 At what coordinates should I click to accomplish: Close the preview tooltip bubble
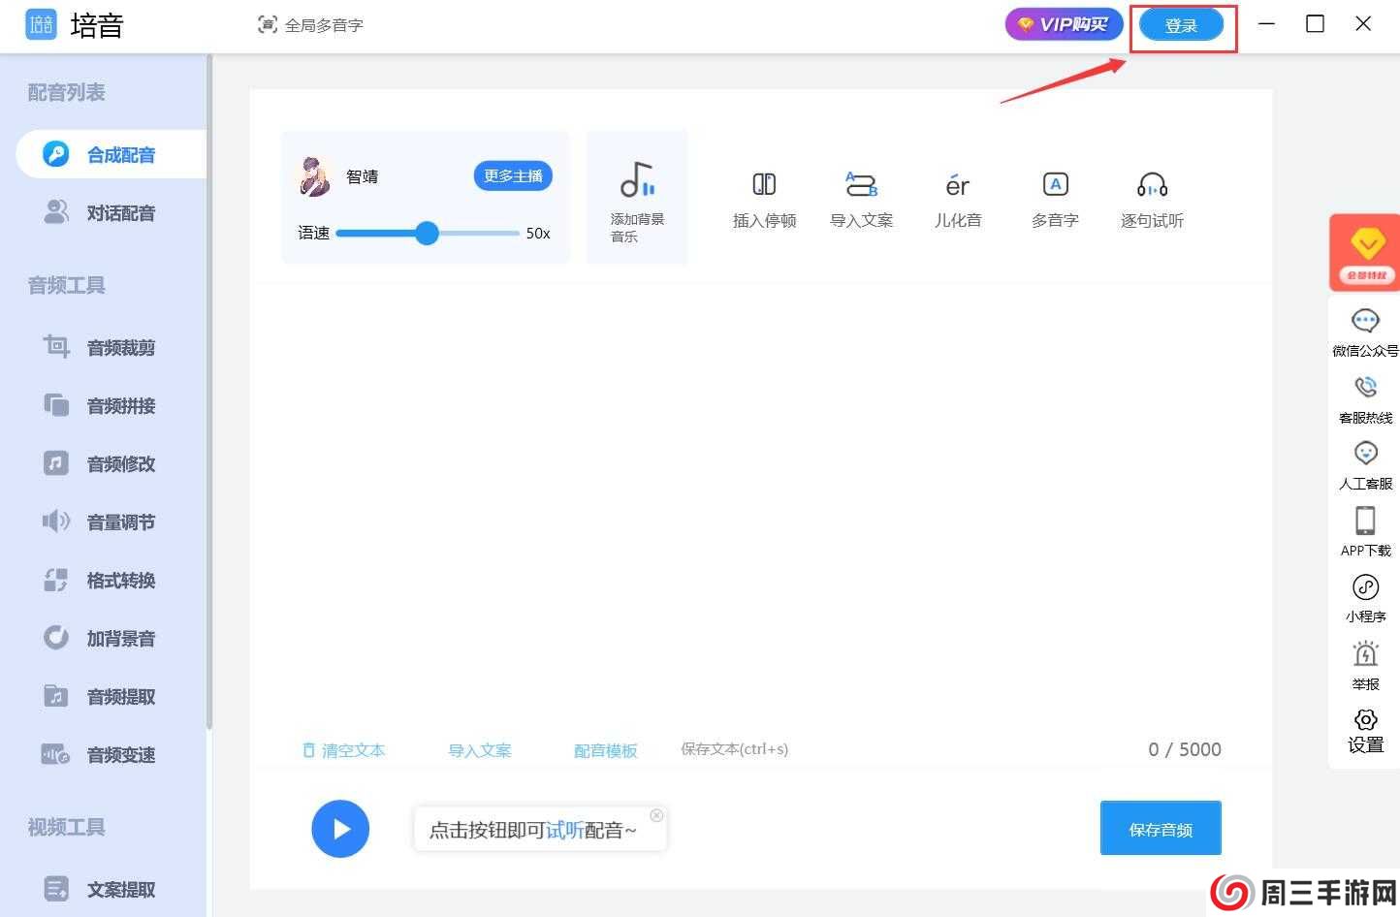coord(656,815)
